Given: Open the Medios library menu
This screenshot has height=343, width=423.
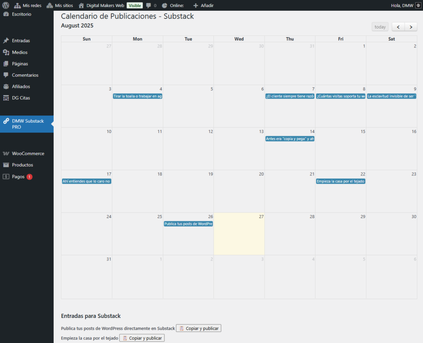Looking at the screenshot, I should [19, 52].
